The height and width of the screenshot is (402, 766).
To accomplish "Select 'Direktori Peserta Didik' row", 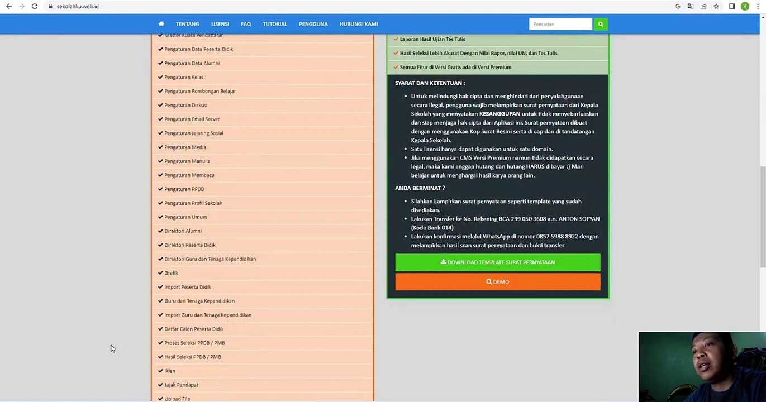I will [263, 245].
